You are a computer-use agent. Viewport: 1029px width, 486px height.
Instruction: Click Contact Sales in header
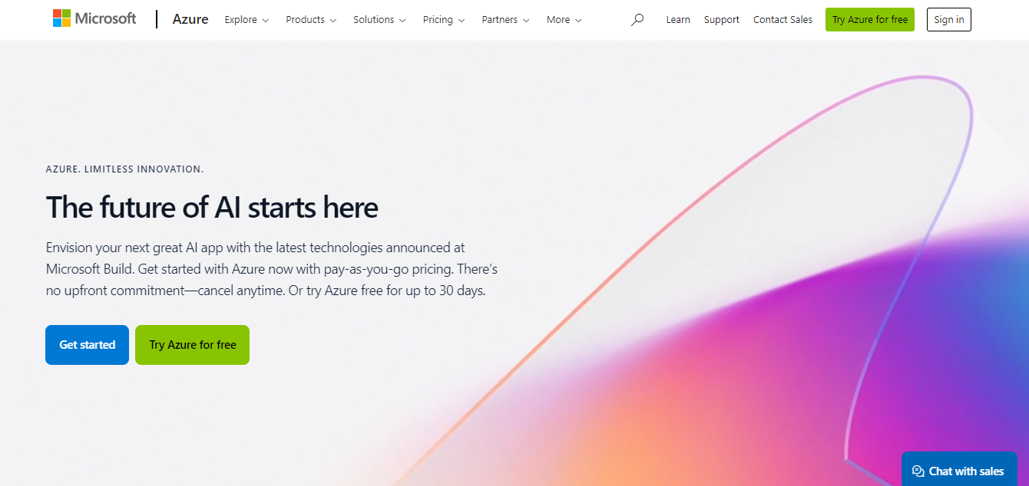coord(783,20)
